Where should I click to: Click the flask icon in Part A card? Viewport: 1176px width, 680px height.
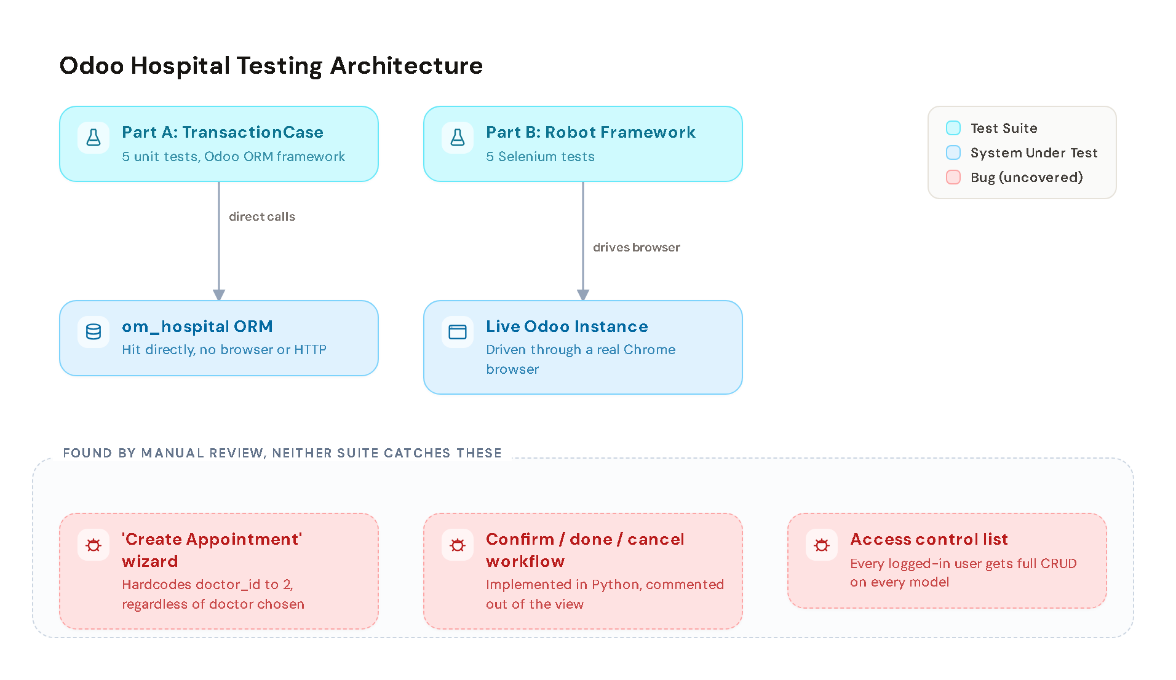pos(93,137)
